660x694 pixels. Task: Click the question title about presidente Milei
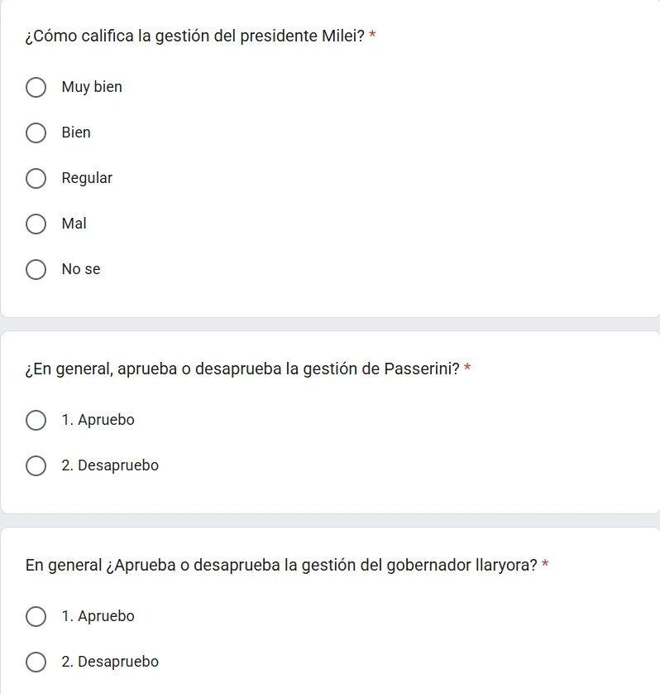pyautogui.click(x=195, y=36)
